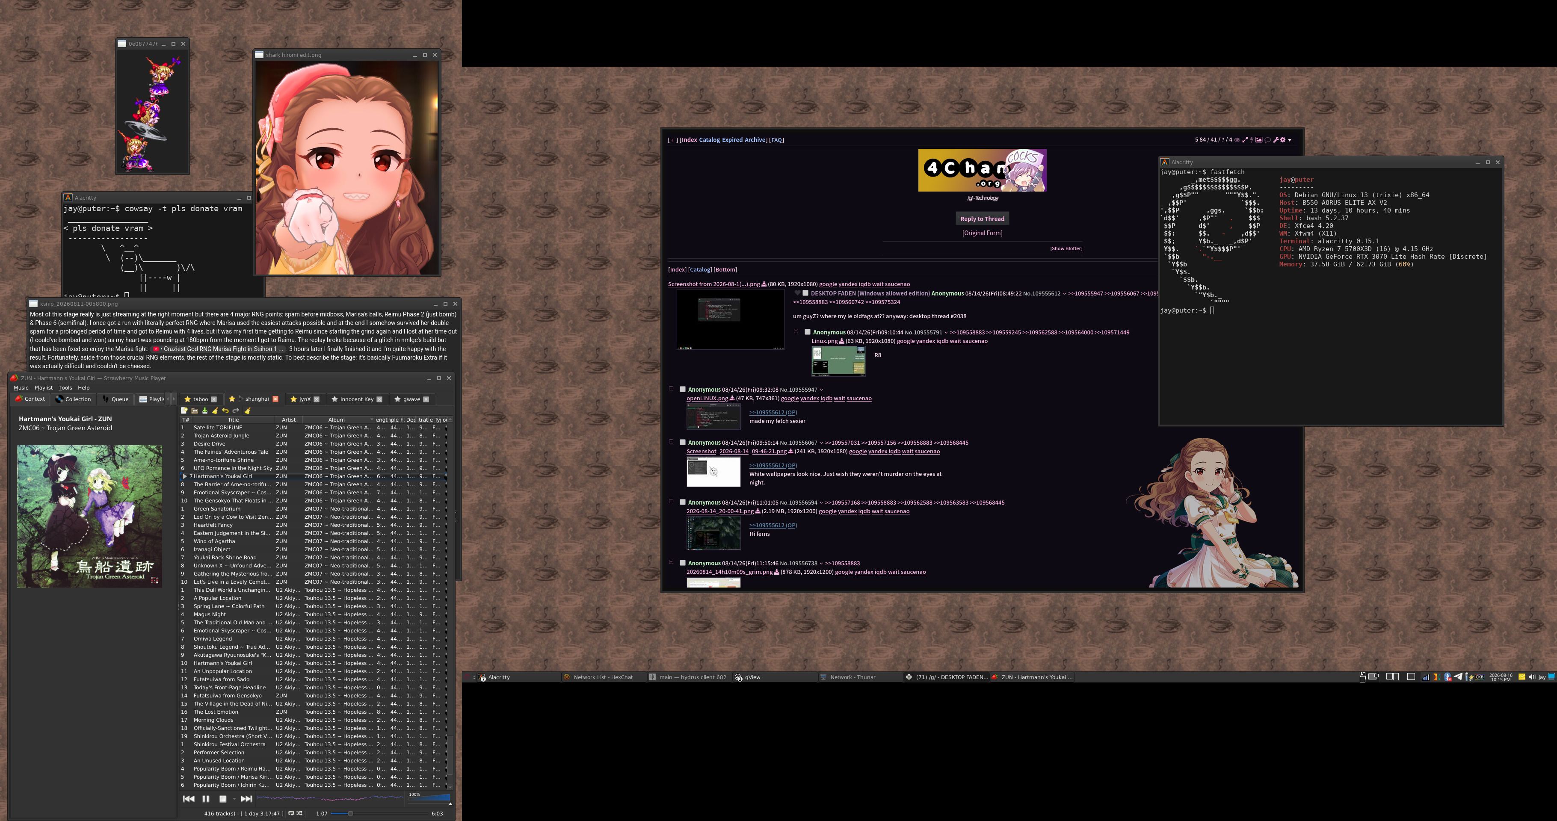Click the load playlist folder icon
The height and width of the screenshot is (821, 1557).
point(195,411)
